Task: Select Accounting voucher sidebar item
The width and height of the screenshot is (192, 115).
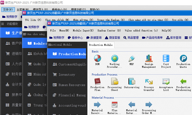Action: point(67,105)
